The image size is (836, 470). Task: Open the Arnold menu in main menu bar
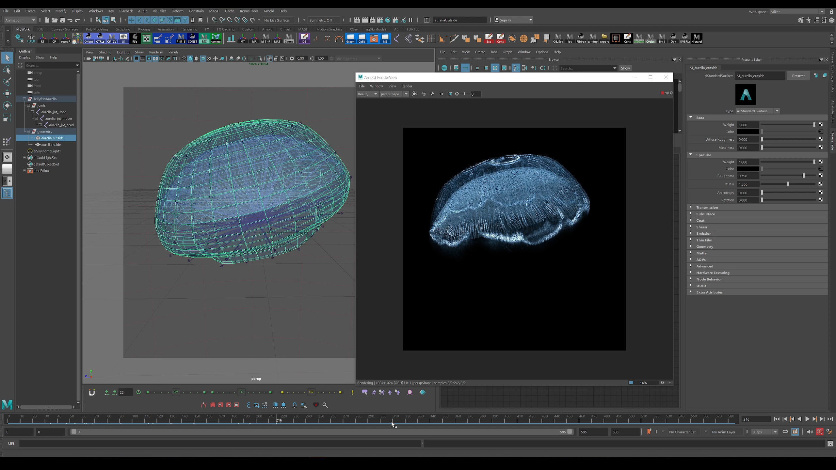click(269, 11)
